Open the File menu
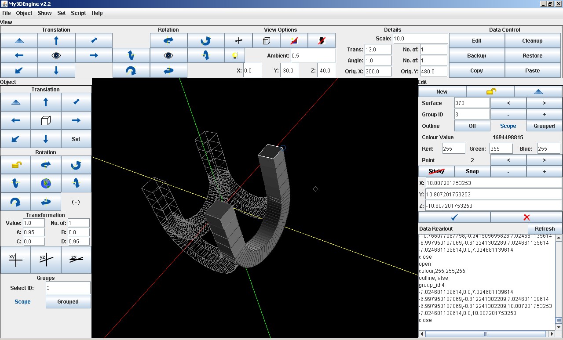The height and width of the screenshot is (340, 563). pos(6,13)
